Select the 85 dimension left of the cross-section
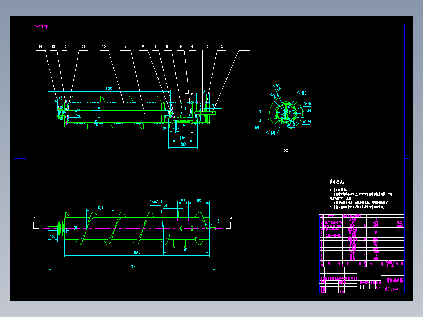 point(257,128)
